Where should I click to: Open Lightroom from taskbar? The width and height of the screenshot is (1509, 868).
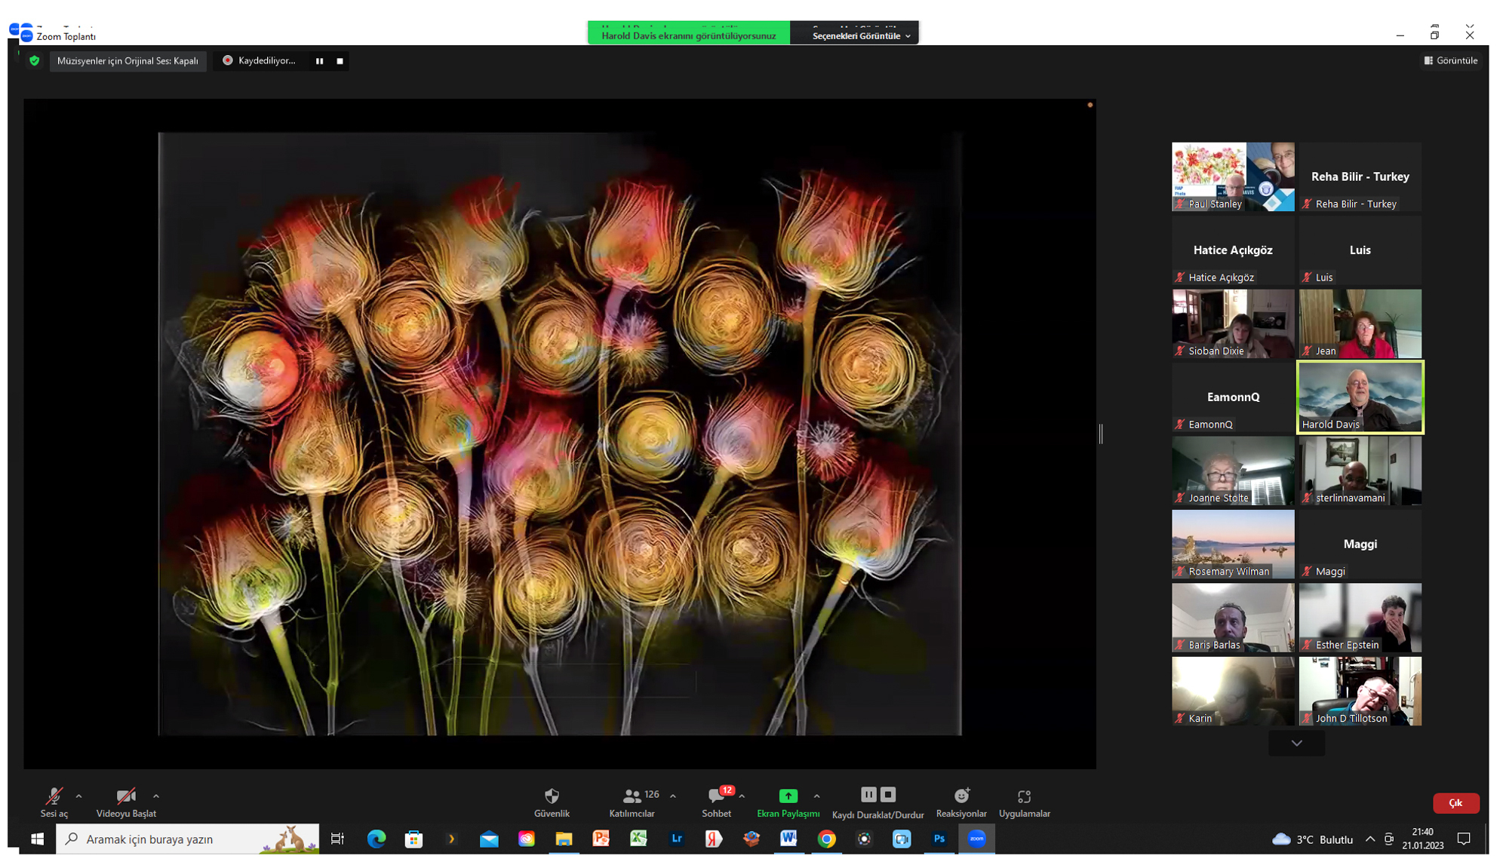676,839
